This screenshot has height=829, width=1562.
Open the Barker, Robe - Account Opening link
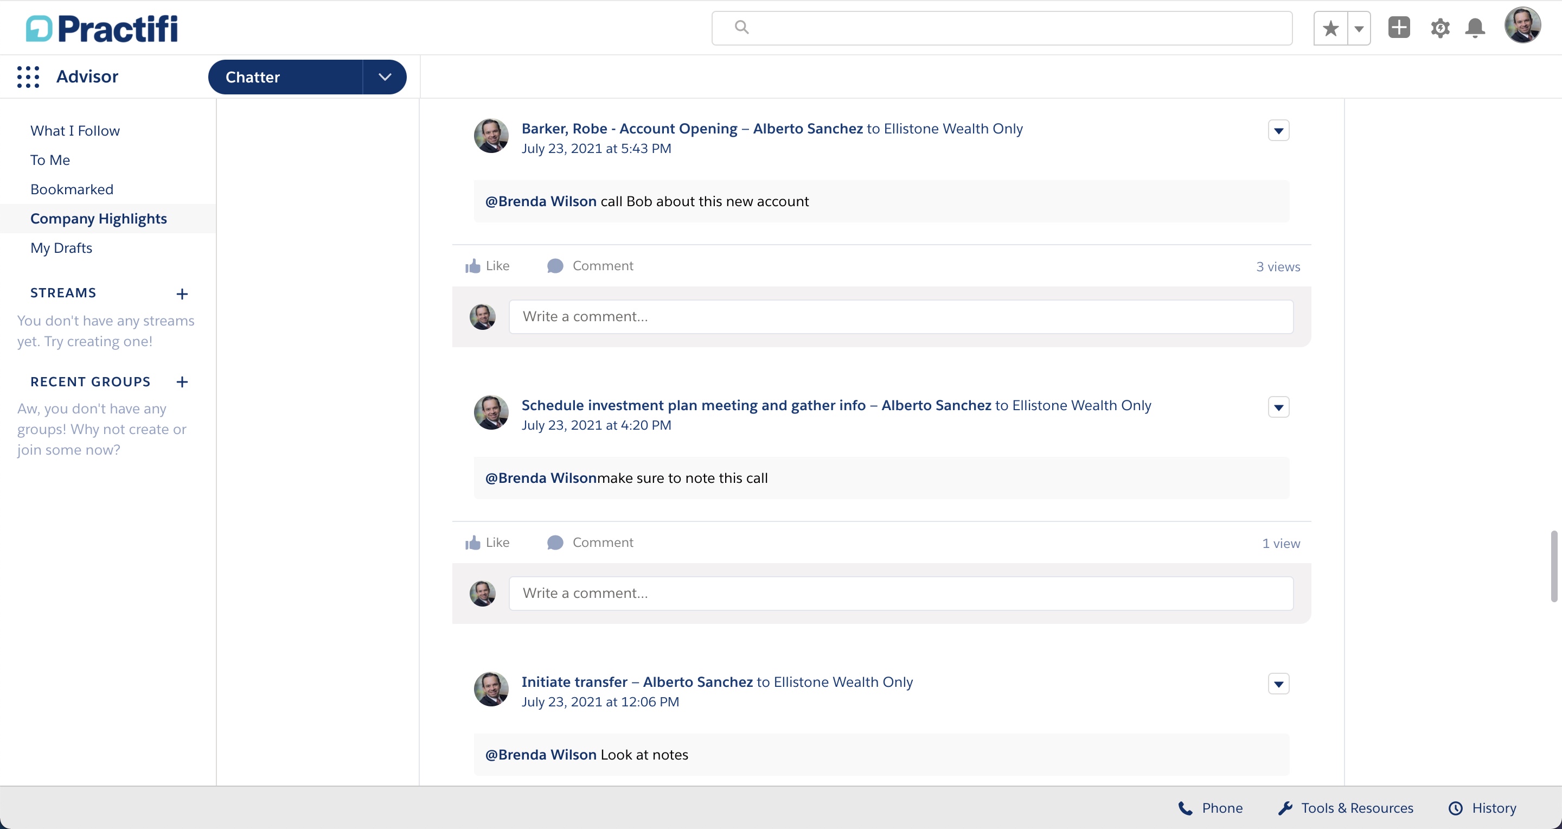pyautogui.click(x=629, y=129)
